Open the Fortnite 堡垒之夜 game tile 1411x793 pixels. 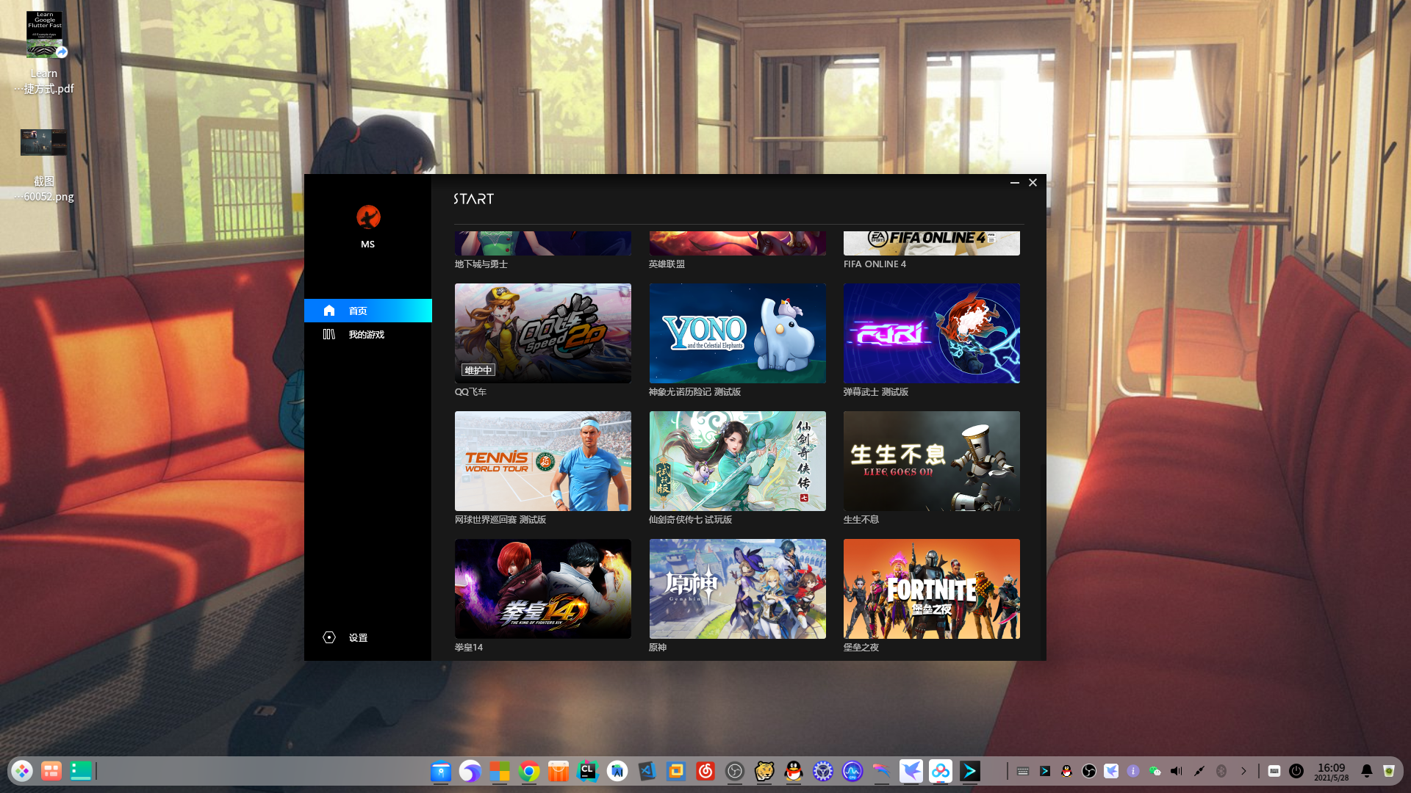coord(931,589)
